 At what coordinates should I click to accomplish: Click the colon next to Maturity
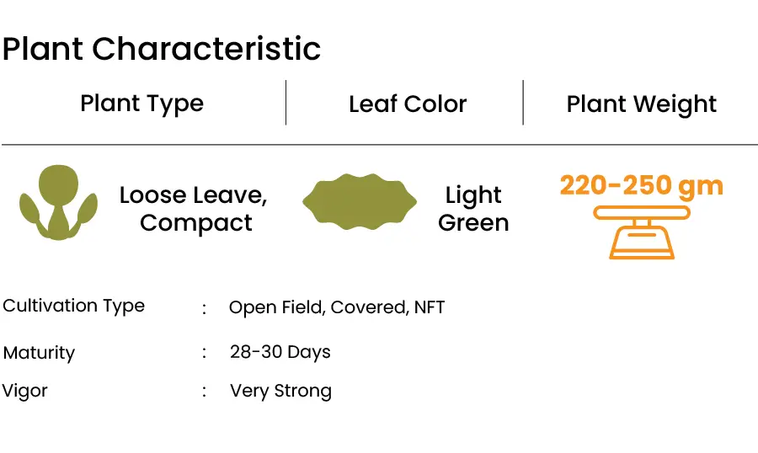[x=205, y=353]
